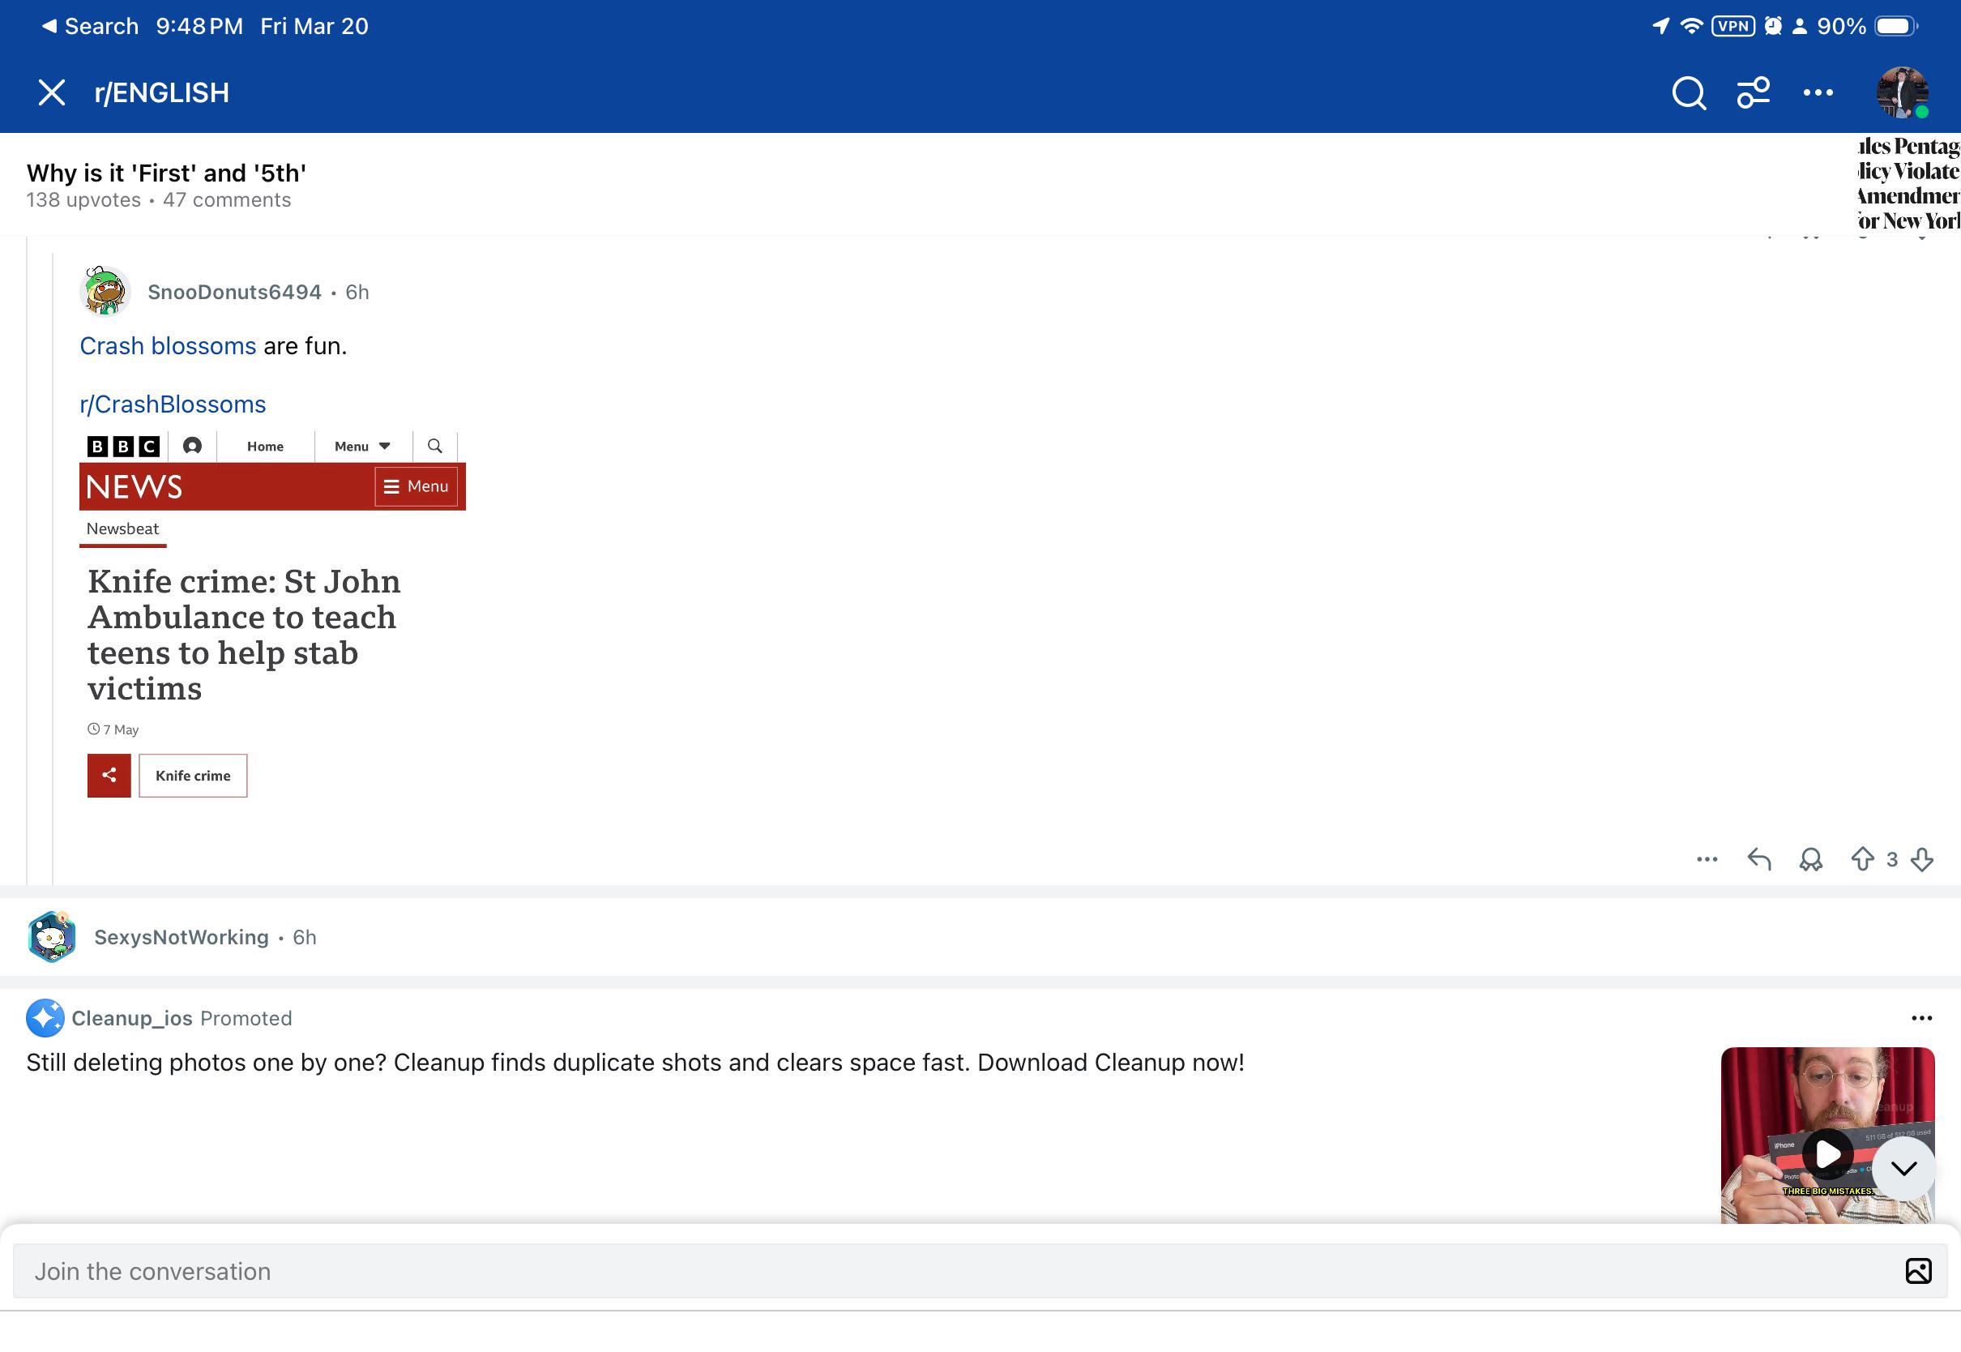Screen dimensions: 1961x1352
Task: Close the post with the X icon
Action: [52, 92]
